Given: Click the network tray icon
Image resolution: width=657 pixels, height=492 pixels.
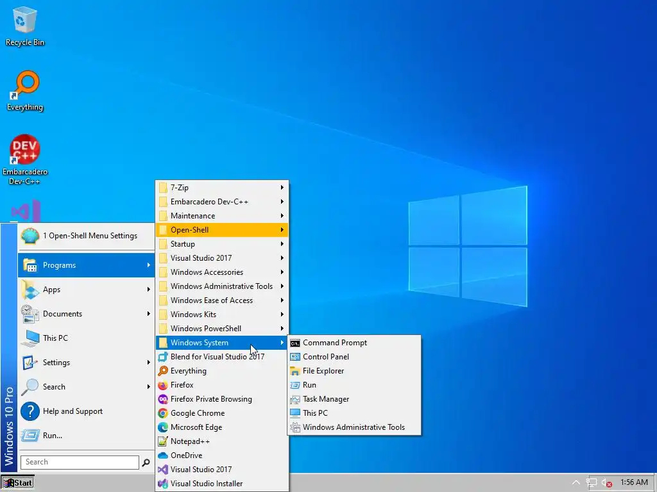Looking at the screenshot, I should pos(591,483).
